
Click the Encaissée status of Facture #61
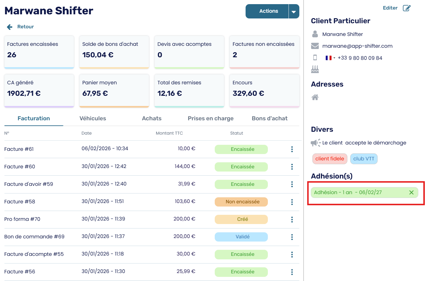(241, 149)
